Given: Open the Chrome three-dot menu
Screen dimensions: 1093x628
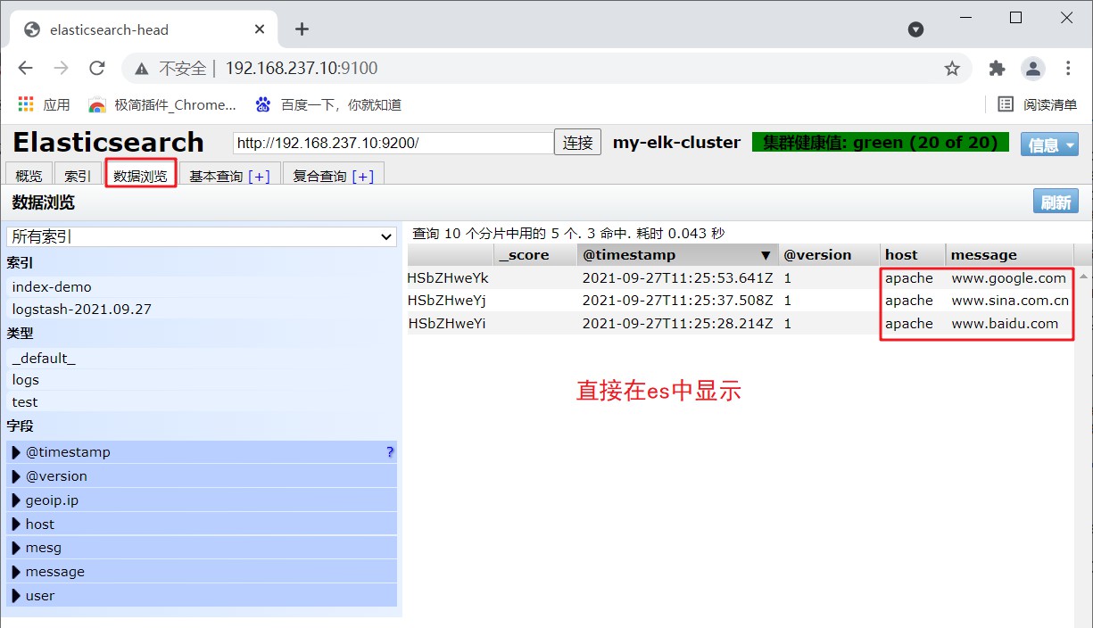Looking at the screenshot, I should click(x=1069, y=69).
